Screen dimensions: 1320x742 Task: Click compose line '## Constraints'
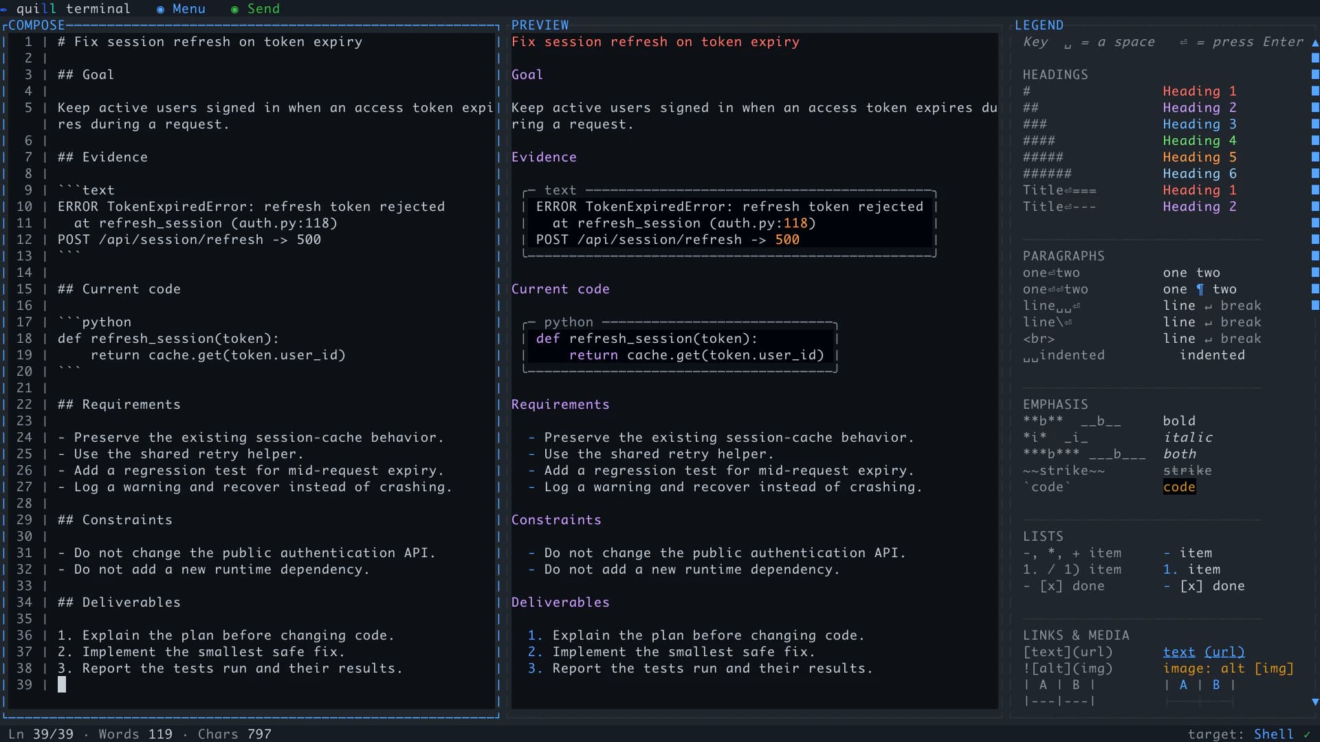[x=115, y=520]
